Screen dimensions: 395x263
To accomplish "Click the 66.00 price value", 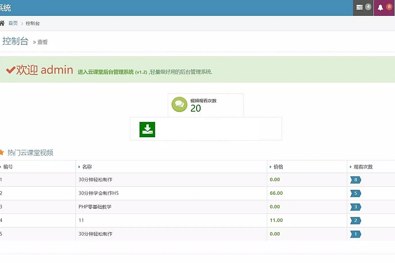I will [x=276, y=193].
